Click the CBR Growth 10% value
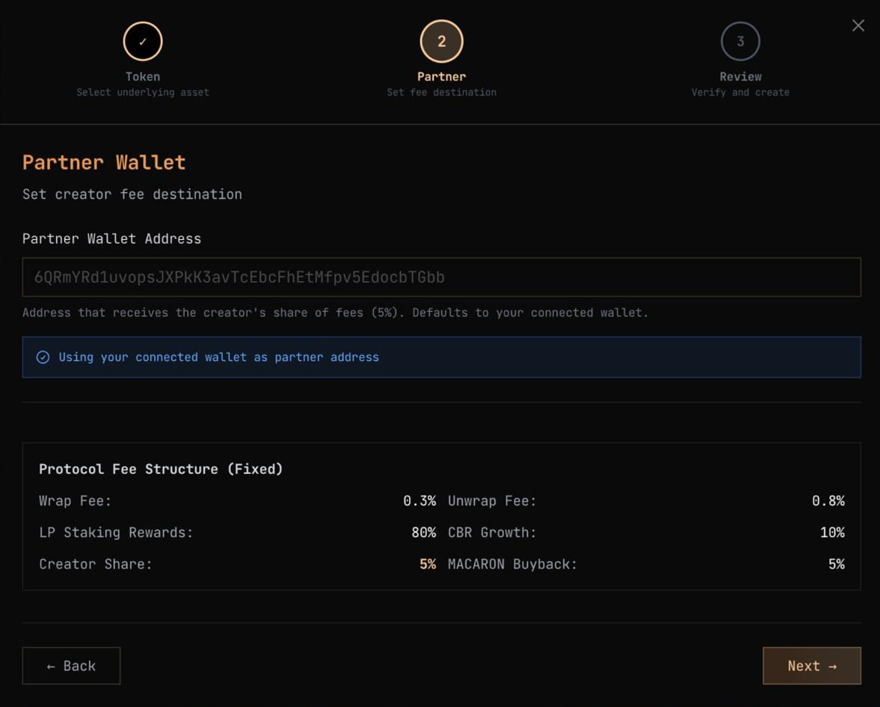This screenshot has height=707, width=880. [x=831, y=532]
